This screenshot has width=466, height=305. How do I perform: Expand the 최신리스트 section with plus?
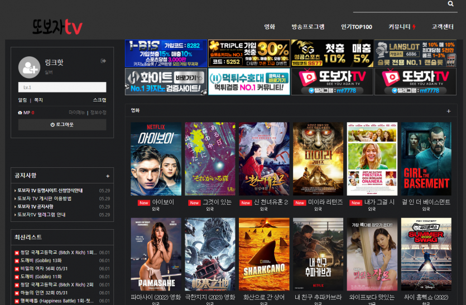(108, 238)
